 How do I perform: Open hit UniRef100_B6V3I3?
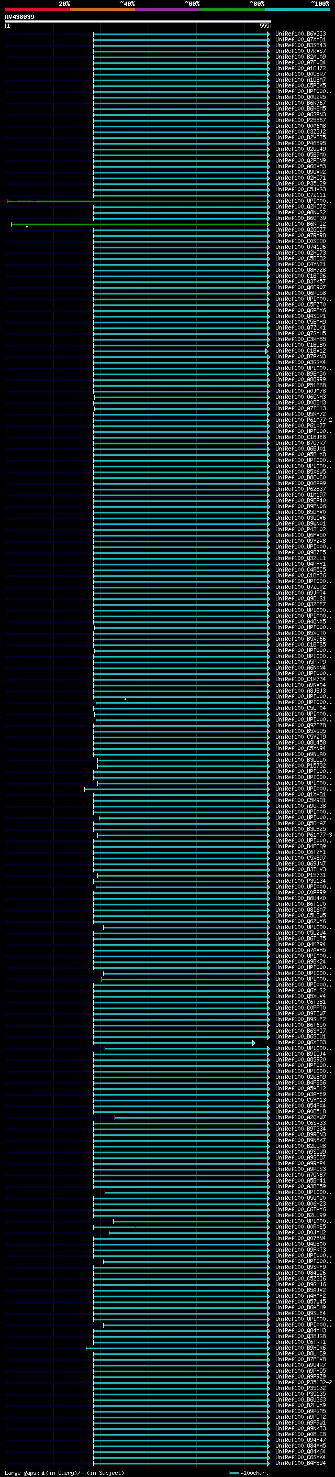(300, 34)
